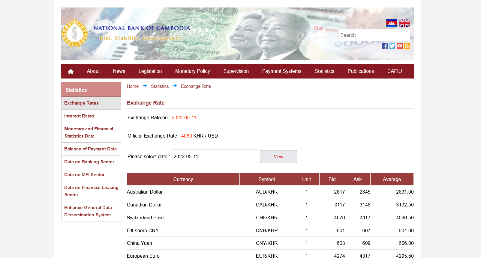Open Interest Rates in the sidebar
This screenshot has height=258, width=481.
tap(79, 116)
